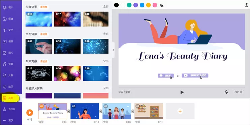The width and height of the screenshot is (250, 125).
Task: Pick the purple color swatch
Action: pos(136,5)
